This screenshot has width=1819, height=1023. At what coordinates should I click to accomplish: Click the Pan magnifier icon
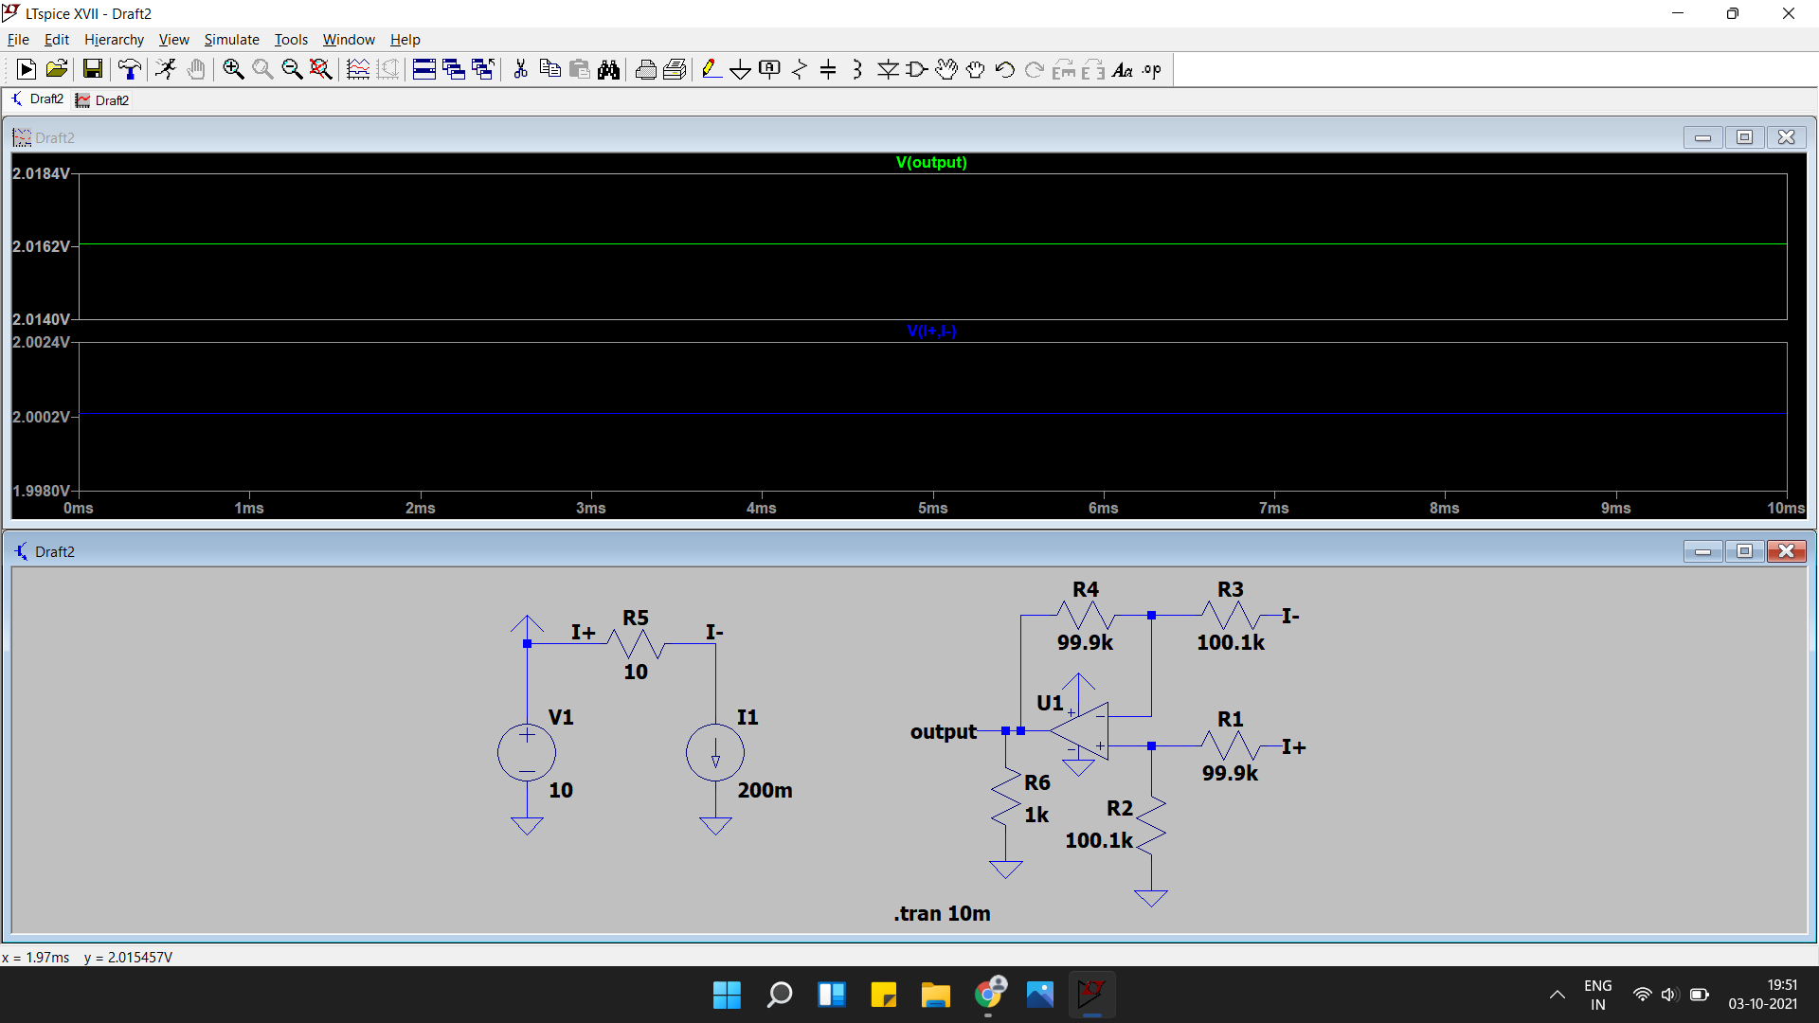point(262,69)
